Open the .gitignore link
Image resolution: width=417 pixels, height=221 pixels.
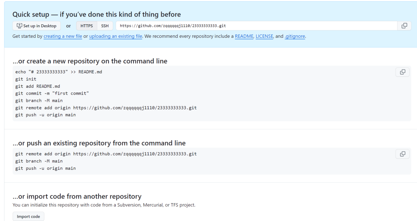pos(295,36)
